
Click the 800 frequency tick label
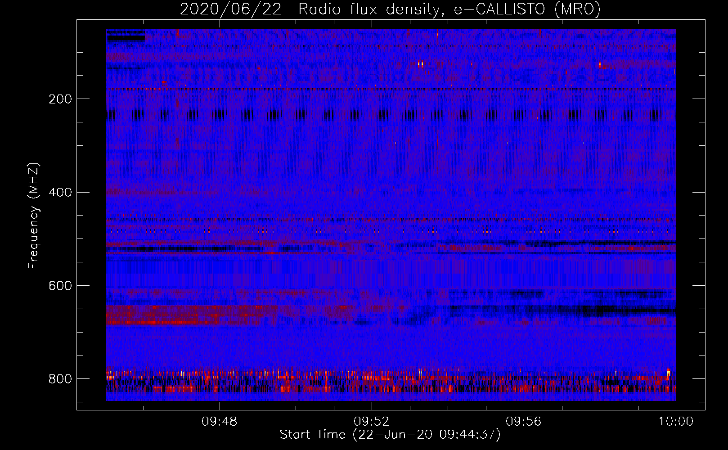pos(60,379)
